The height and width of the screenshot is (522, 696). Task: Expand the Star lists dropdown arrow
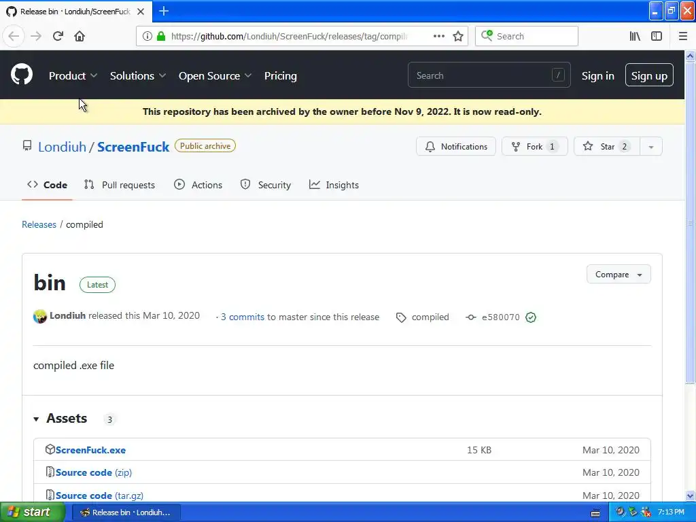(x=650, y=147)
